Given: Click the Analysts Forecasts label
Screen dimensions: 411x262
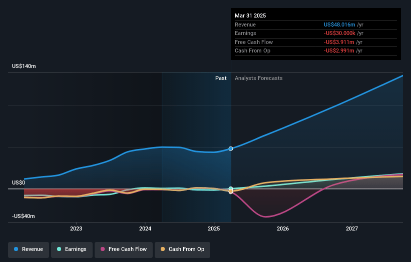Looking at the screenshot, I should pos(259,78).
